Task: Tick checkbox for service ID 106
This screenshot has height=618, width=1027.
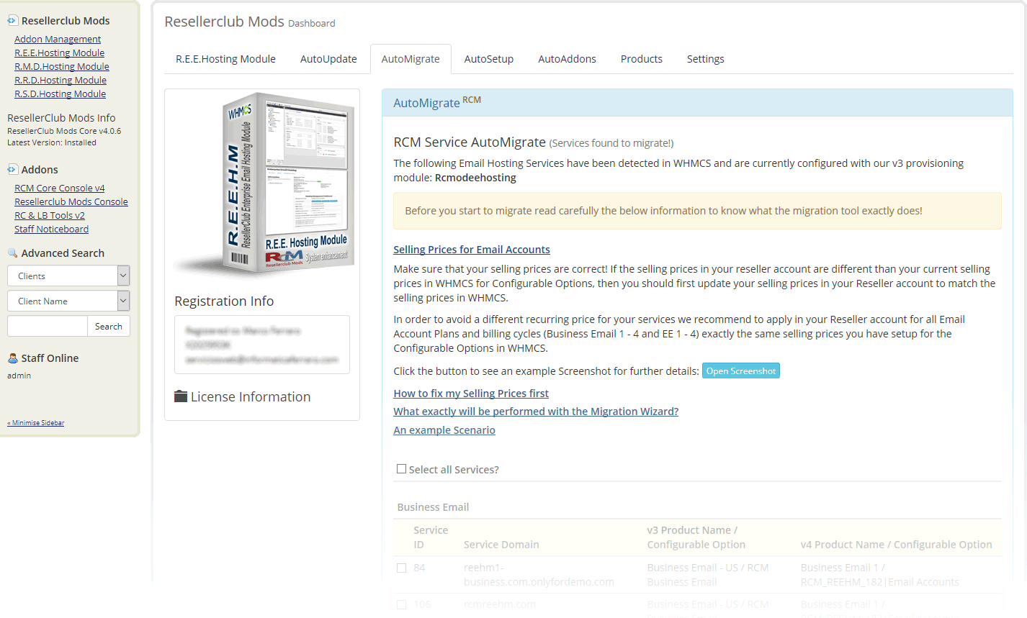Action: point(402,604)
